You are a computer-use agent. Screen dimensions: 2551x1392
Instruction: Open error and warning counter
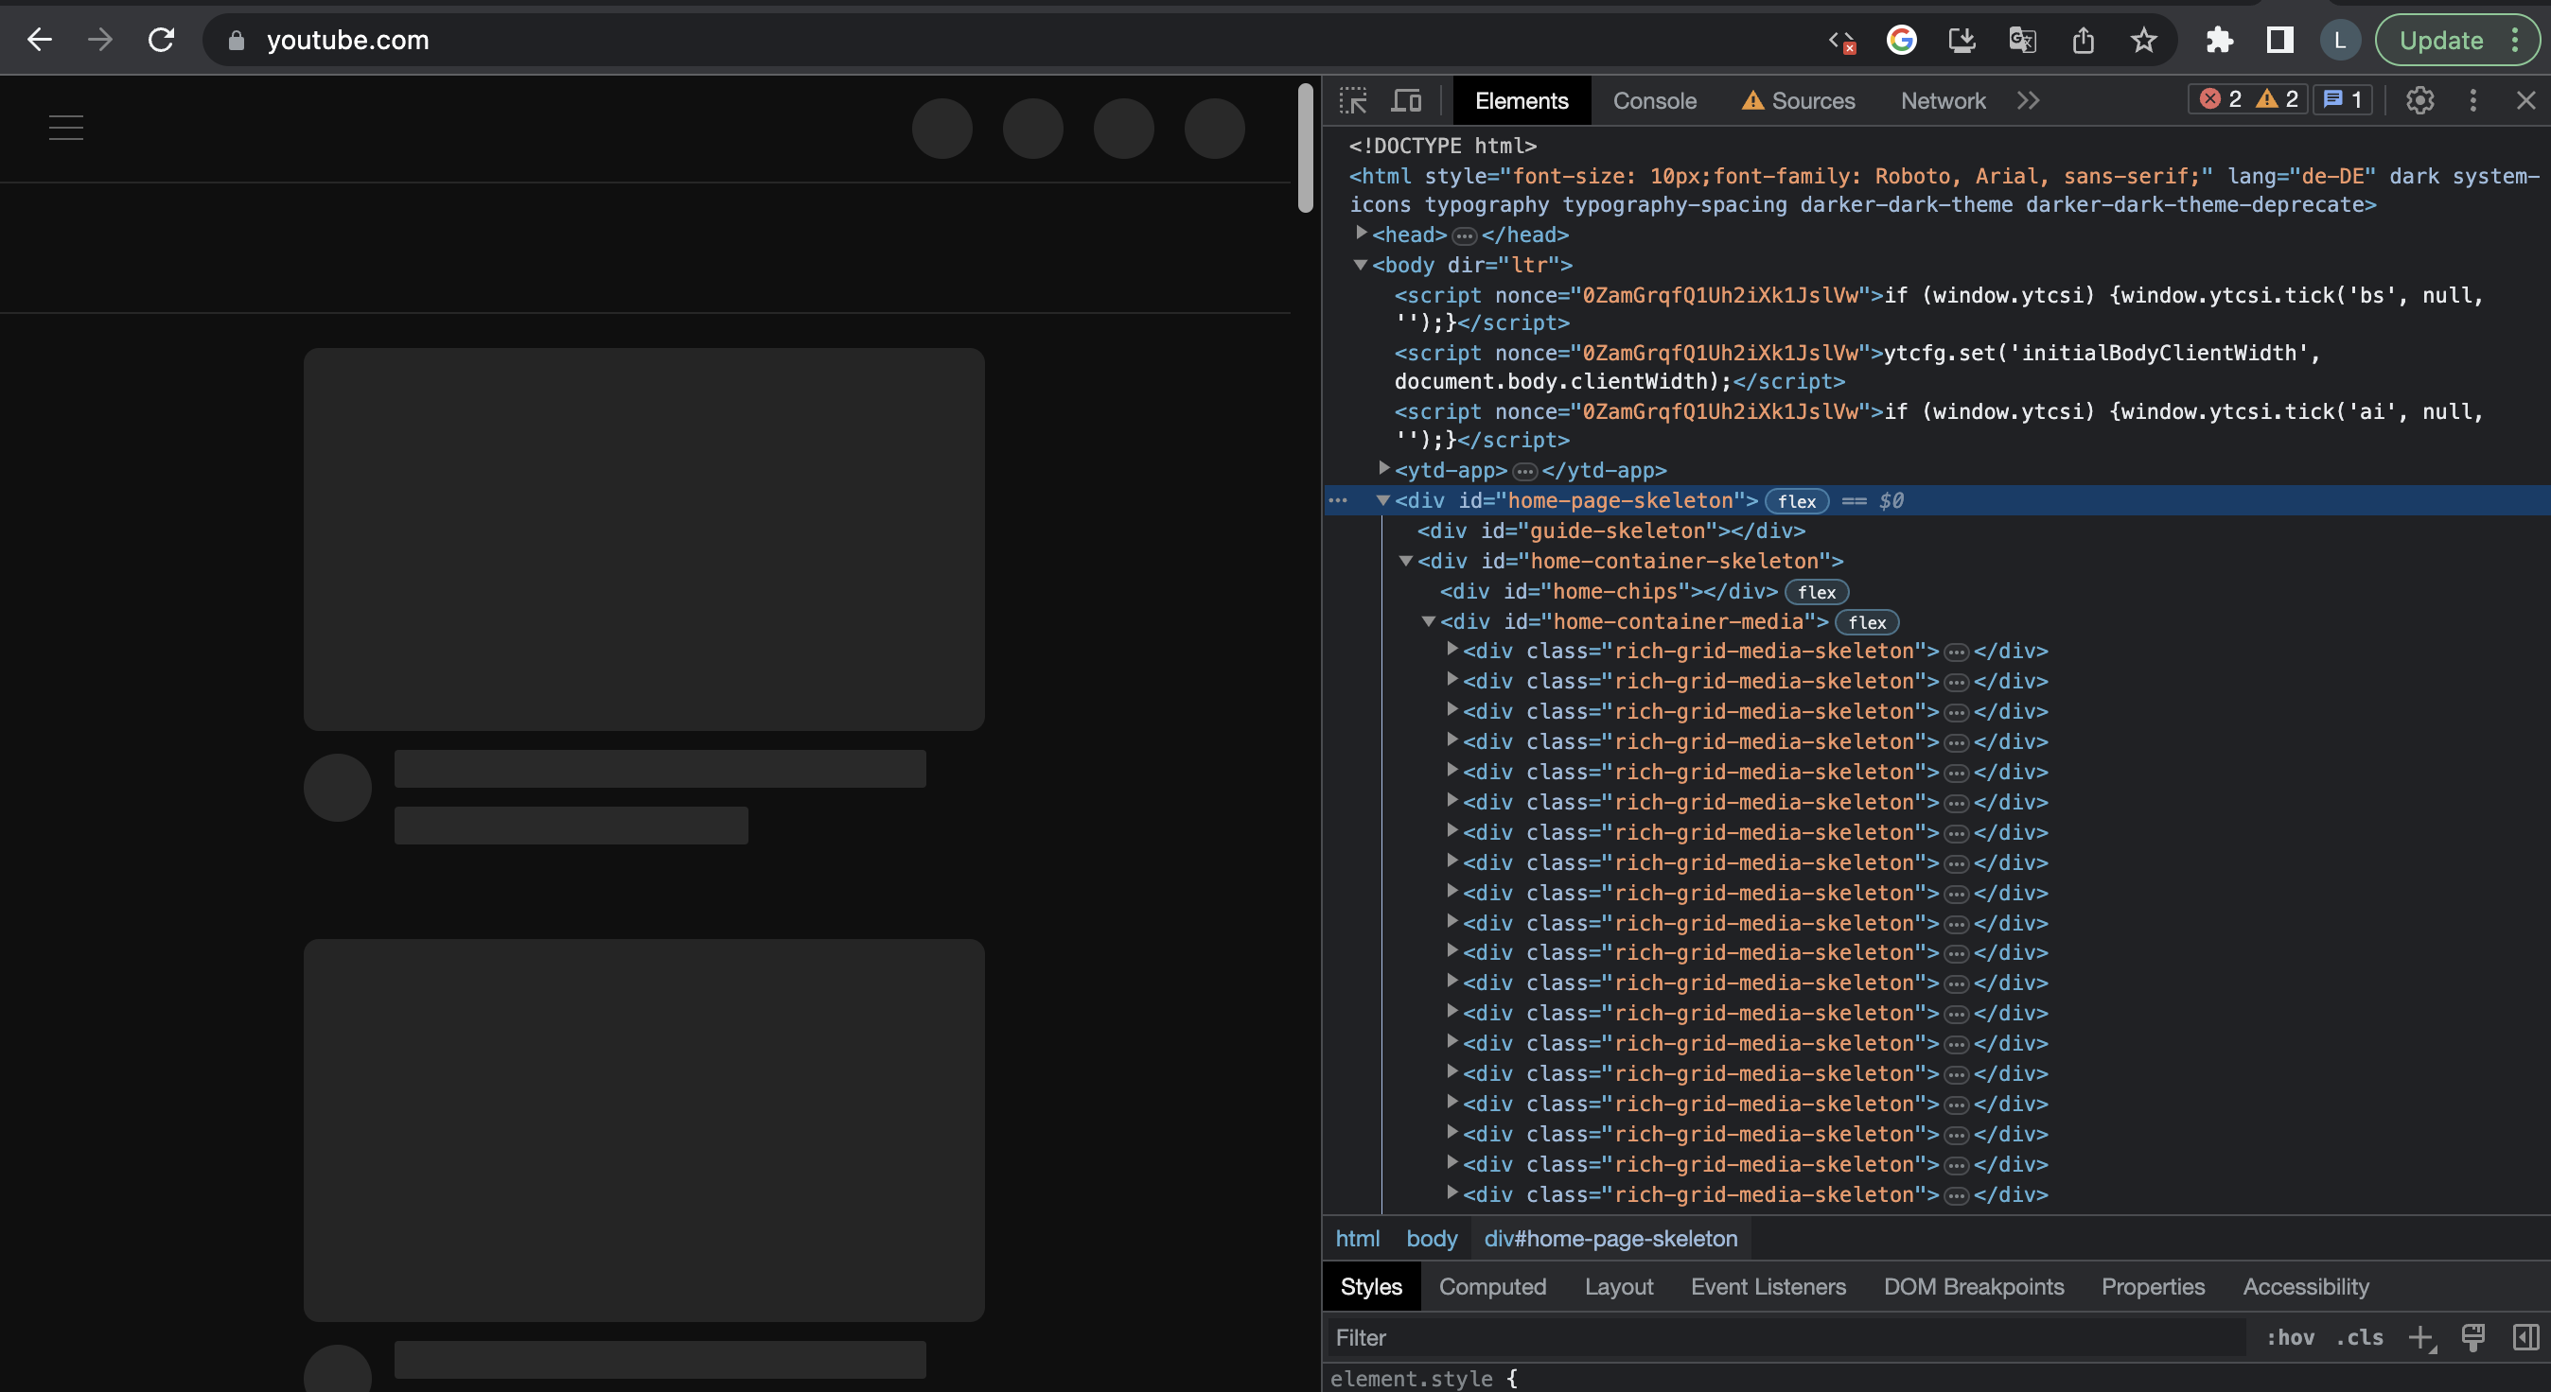pyautogui.click(x=2248, y=99)
